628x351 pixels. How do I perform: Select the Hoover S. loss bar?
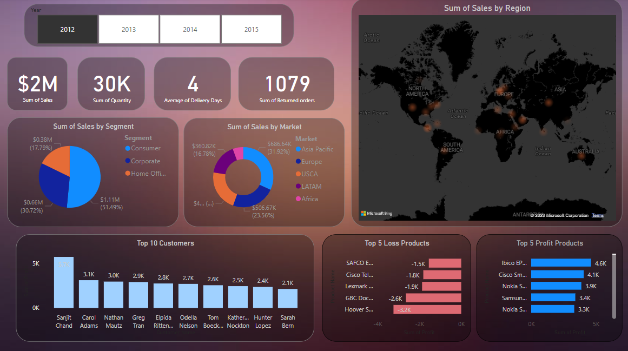pyautogui.click(x=427, y=309)
